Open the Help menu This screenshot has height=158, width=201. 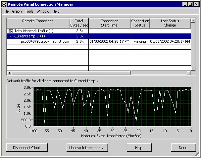pos(56,11)
